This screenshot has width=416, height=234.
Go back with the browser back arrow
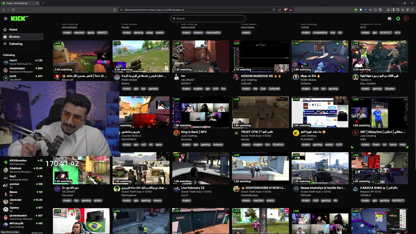point(4,10)
